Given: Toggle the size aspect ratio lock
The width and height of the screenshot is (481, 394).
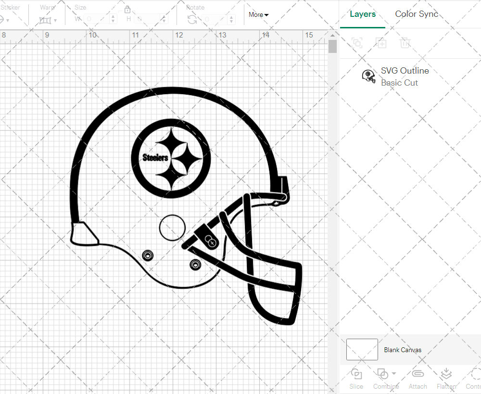Looking at the screenshot, I should [x=127, y=10].
